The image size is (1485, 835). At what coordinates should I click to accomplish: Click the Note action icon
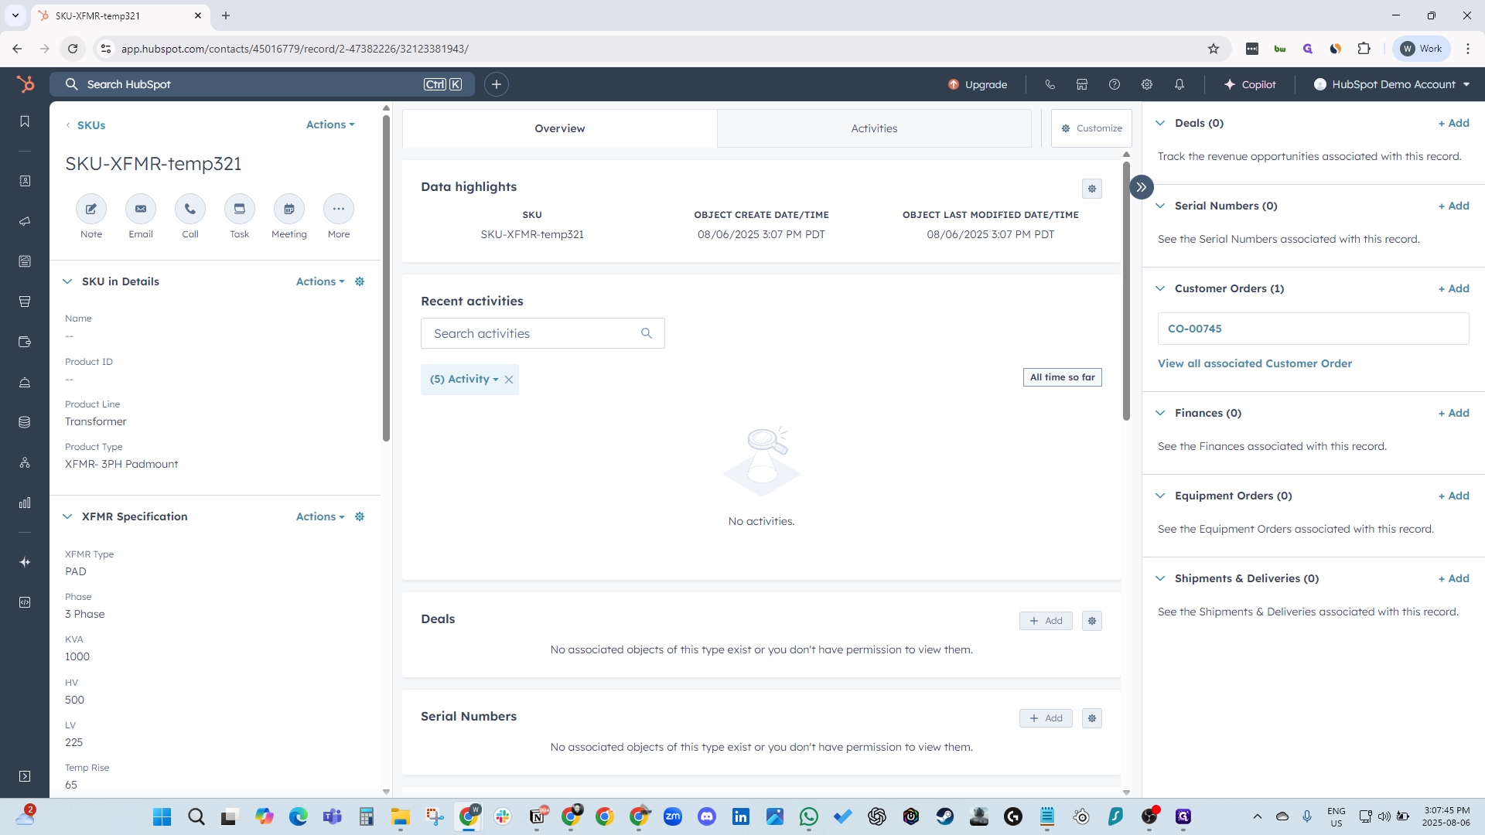point(91,209)
